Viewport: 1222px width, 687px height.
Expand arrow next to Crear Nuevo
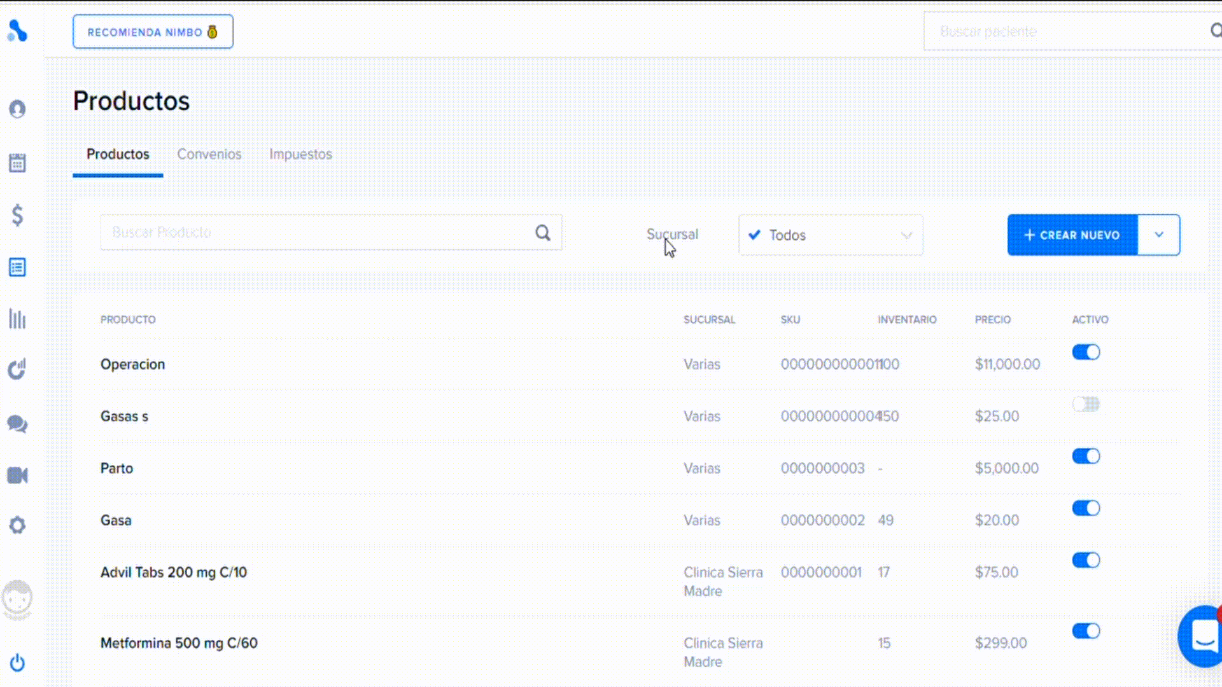pyautogui.click(x=1158, y=235)
